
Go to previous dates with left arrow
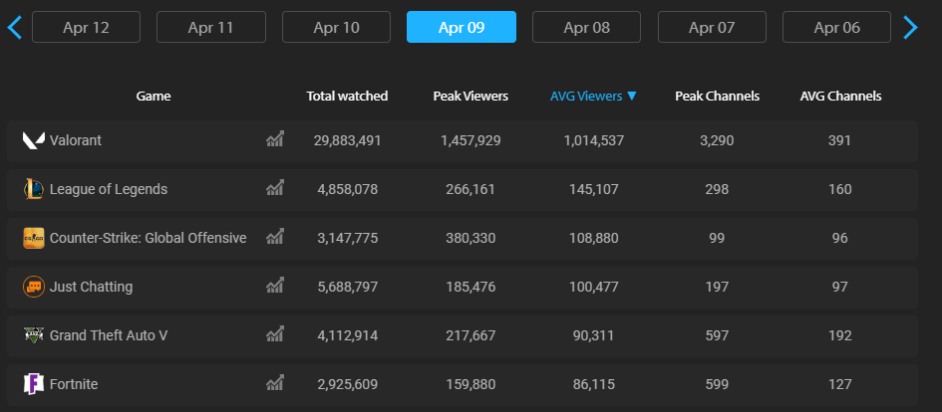point(14,27)
